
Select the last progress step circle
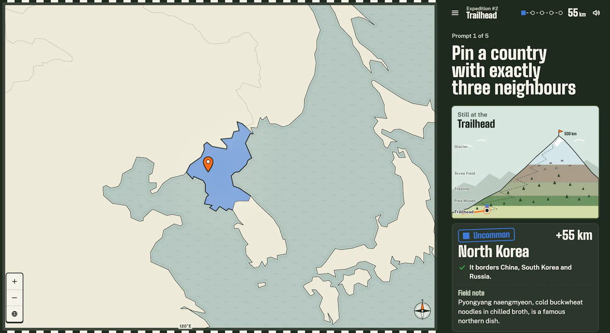(x=560, y=13)
